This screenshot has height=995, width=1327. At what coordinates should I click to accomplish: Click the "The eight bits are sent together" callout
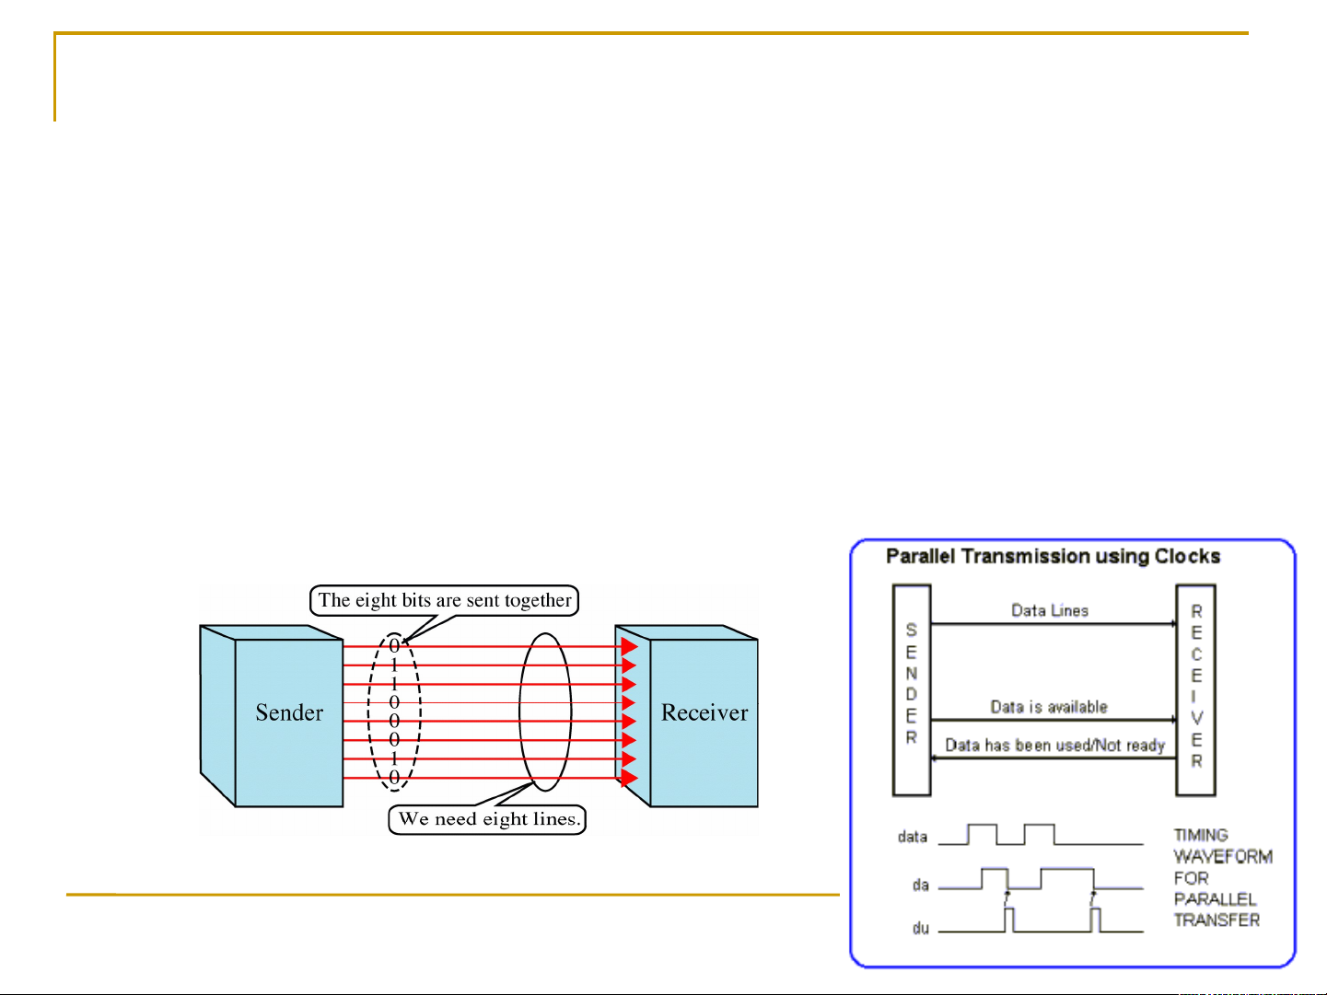[x=445, y=600]
